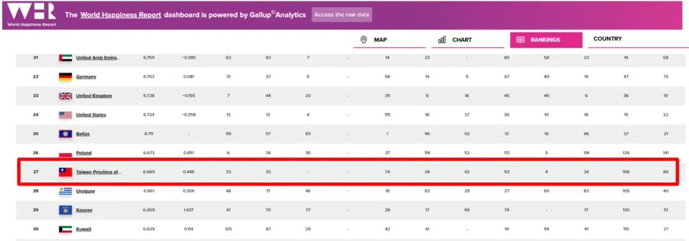Click United States change value -0.358

188,115
